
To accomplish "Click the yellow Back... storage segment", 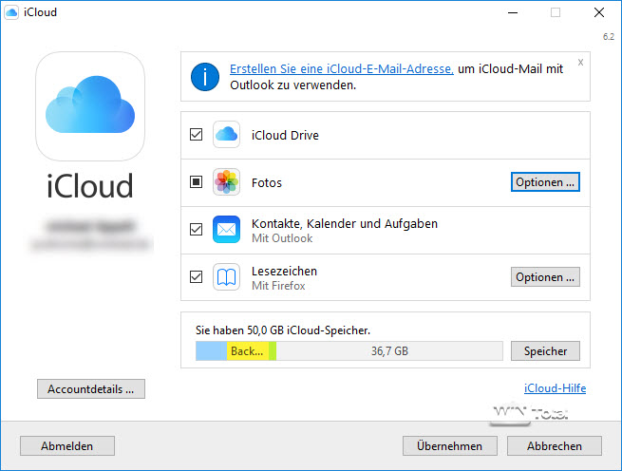I will [x=248, y=351].
